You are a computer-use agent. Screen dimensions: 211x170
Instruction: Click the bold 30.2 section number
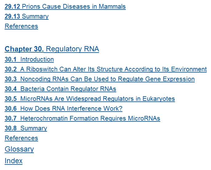coord(11,69)
